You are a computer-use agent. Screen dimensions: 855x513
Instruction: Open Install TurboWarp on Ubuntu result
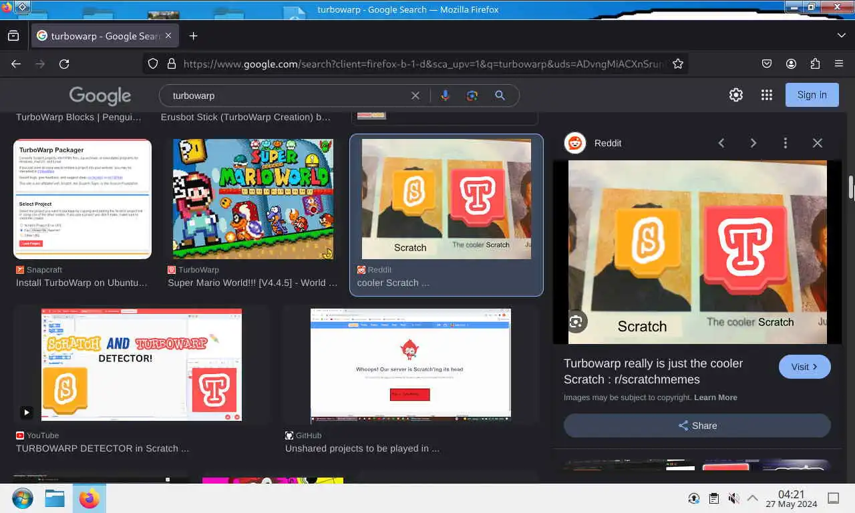81,283
